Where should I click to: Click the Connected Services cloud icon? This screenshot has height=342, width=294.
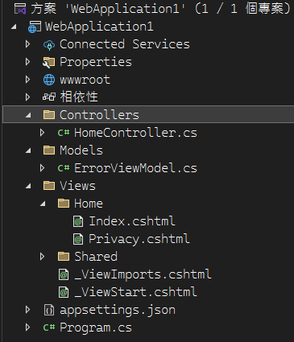(49, 45)
